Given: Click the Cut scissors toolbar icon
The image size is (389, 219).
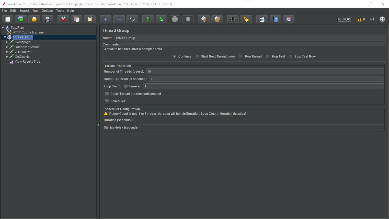Looking at the screenshot, I should tap(63, 19).
